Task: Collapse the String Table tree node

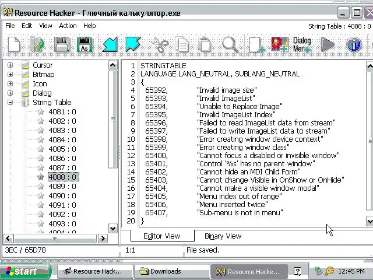Action: [x=10, y=103]
